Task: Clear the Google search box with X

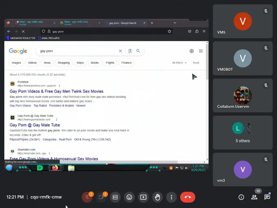Action: [120, 51]
